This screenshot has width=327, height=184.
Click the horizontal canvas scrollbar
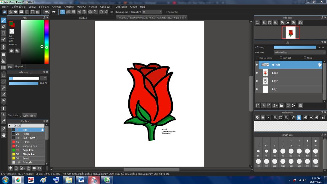[151, 169]
